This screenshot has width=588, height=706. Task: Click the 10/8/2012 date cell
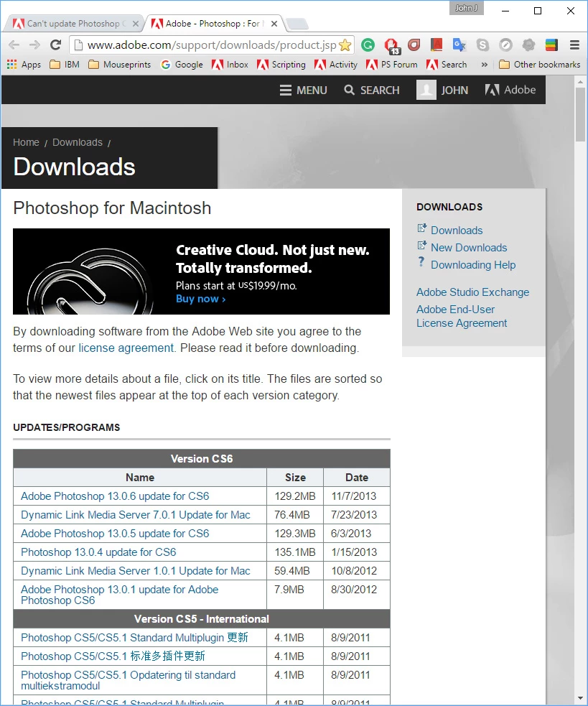(x=357, y=571)
